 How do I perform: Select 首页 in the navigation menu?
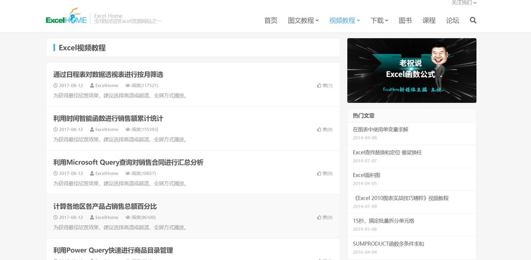click(x=270, y=20)
